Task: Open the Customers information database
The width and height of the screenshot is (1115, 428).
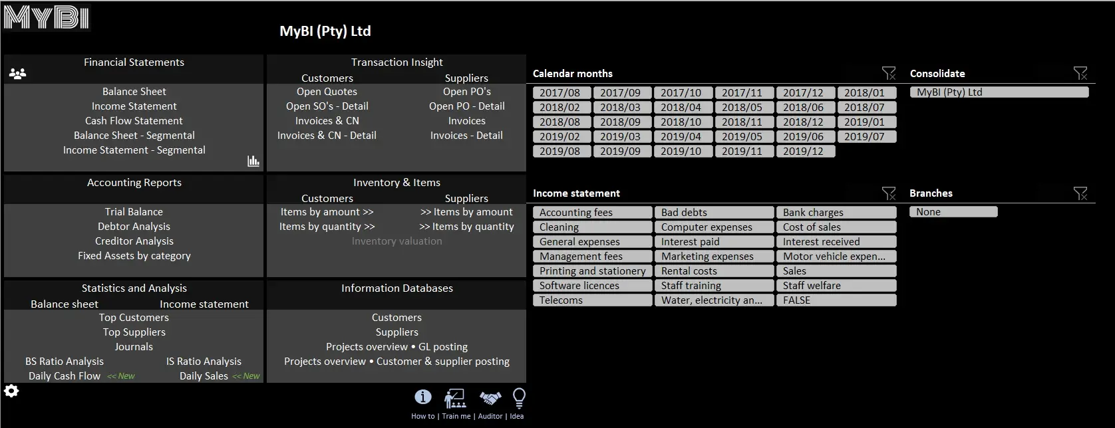Action: (397, 318)
